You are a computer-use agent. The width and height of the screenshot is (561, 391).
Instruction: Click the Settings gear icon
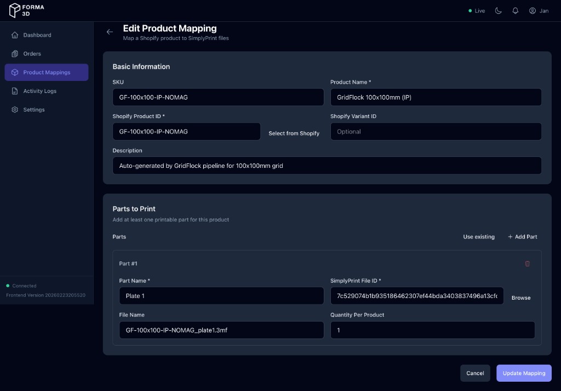15,109
